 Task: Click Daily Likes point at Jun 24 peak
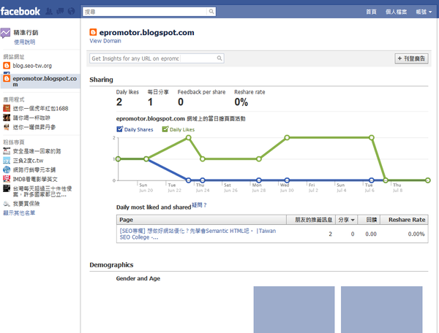(189, 137)
